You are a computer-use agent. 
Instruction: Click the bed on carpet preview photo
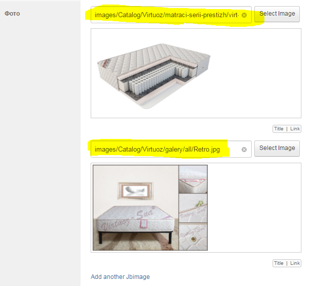136,208
